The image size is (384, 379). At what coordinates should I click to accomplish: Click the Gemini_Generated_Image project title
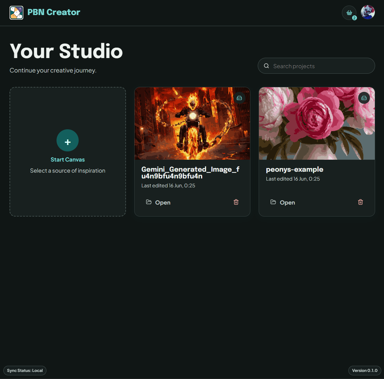(190, 173)
